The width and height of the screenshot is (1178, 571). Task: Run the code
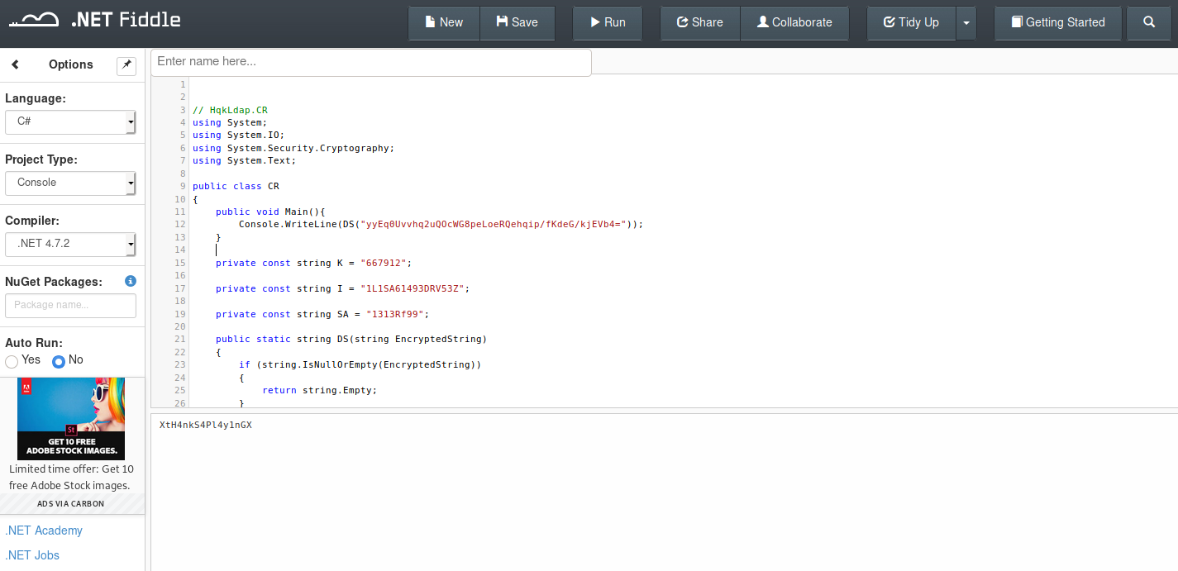coord(608,23)
